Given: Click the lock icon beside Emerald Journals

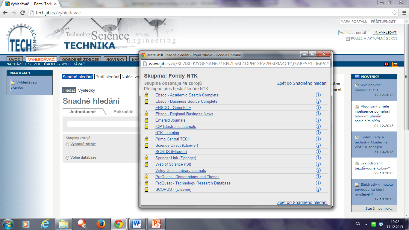Looking at the screenshot, I should 146,120.
